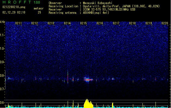Click the meteor count value 25
The width and height of the screenshot is (171, 108).
[x=39, y=12]
